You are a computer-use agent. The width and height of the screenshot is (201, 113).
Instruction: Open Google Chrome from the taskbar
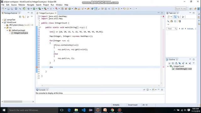(112, 110)
